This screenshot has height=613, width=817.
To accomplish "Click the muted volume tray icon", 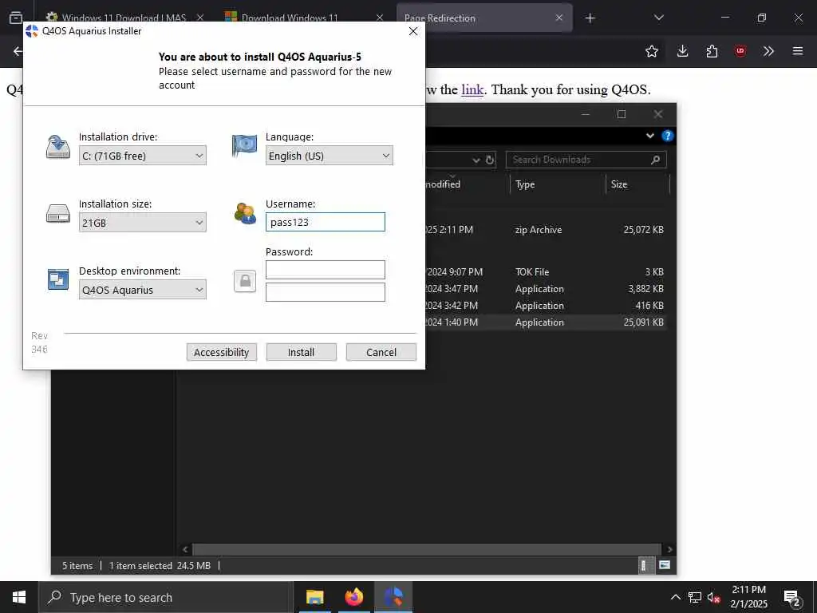I will pos(713,597).
